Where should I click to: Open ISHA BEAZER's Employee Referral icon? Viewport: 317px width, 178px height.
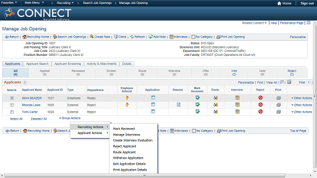127,98
